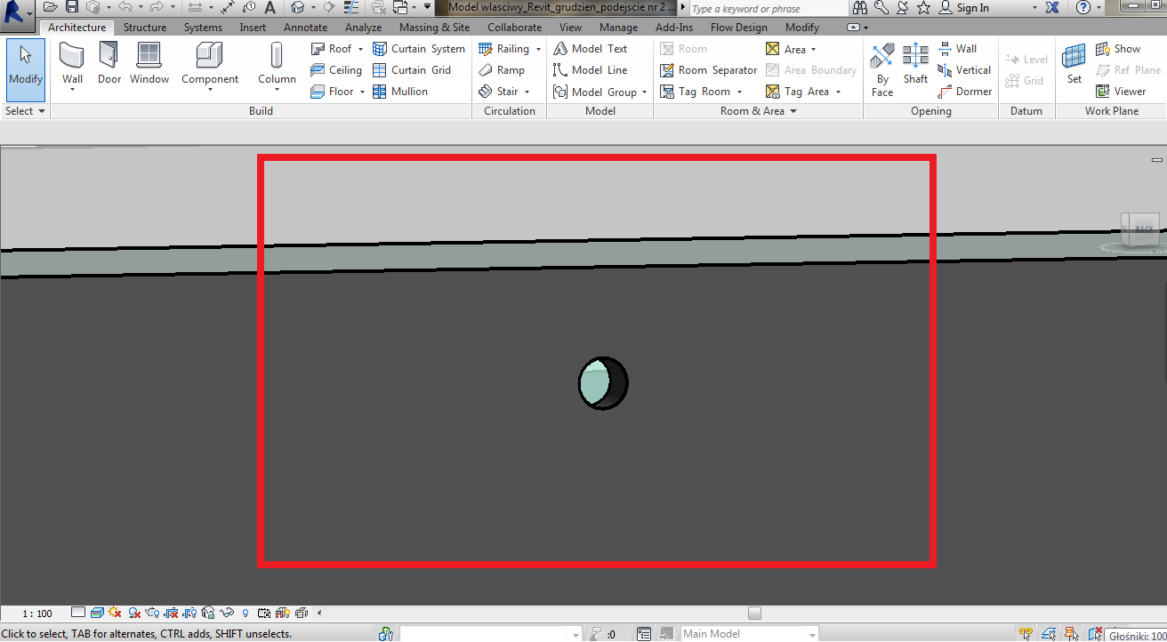Save the project from the quick access toolbar
The width and height of the screenshot is (1167, 642).
click(72, 7)
